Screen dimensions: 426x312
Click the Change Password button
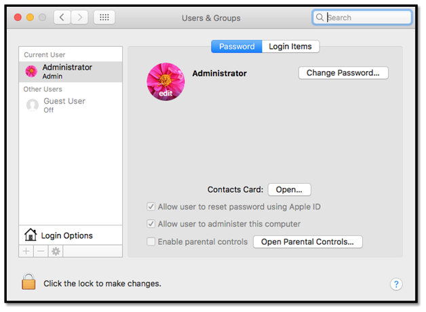[343, 73]
